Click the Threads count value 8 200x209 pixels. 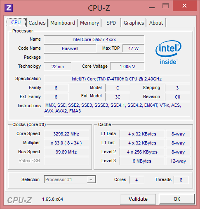pyautogui.click(x=181, y=179)
